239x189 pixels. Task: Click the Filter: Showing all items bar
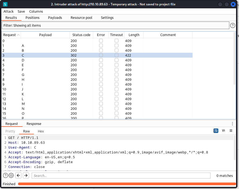(115, 25)
